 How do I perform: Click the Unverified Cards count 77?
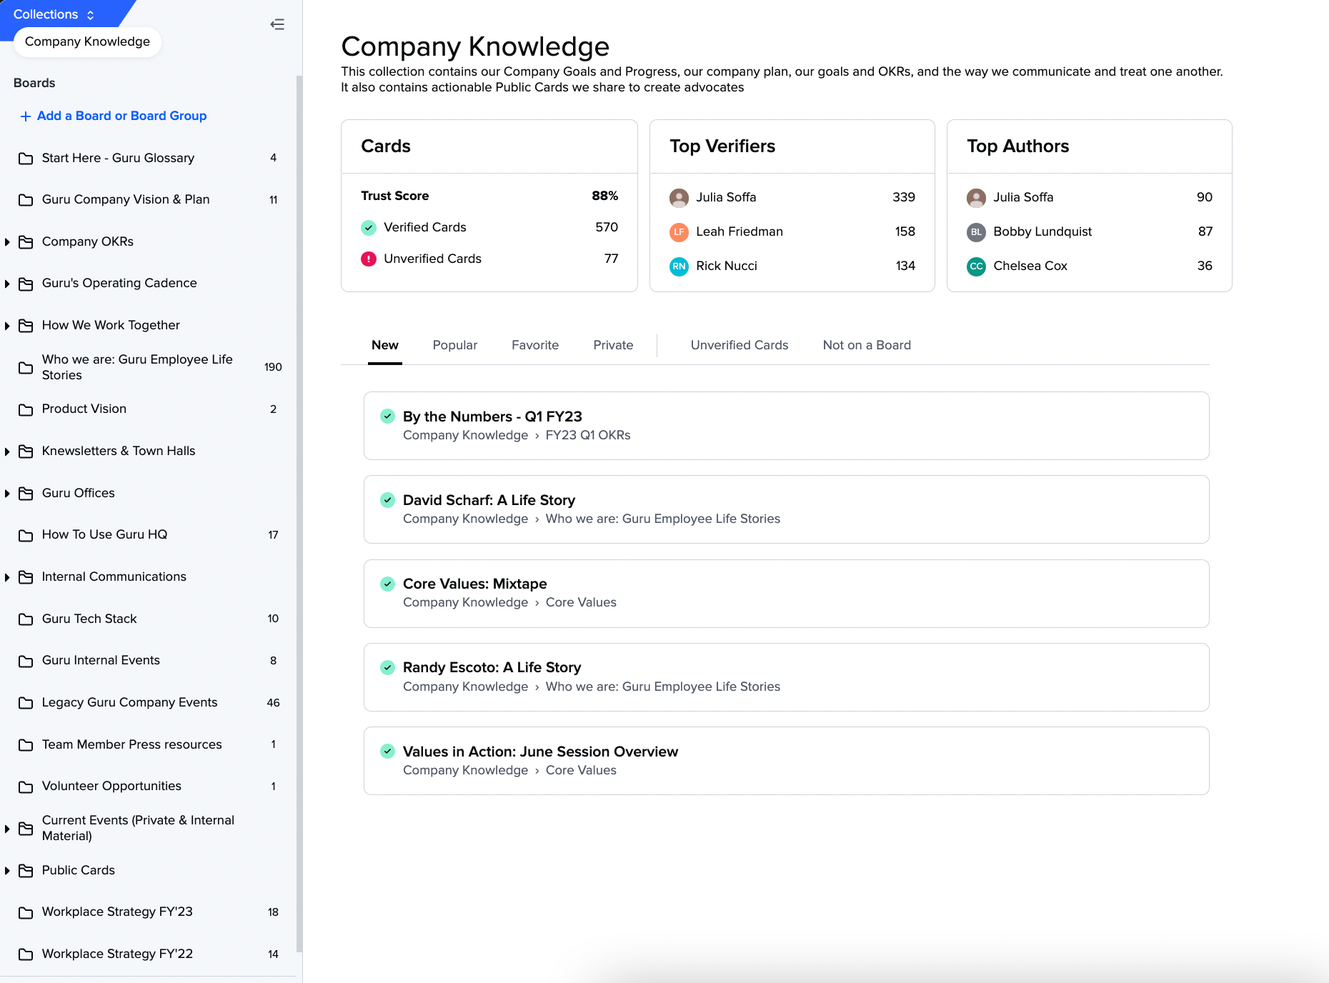point(611,259)
